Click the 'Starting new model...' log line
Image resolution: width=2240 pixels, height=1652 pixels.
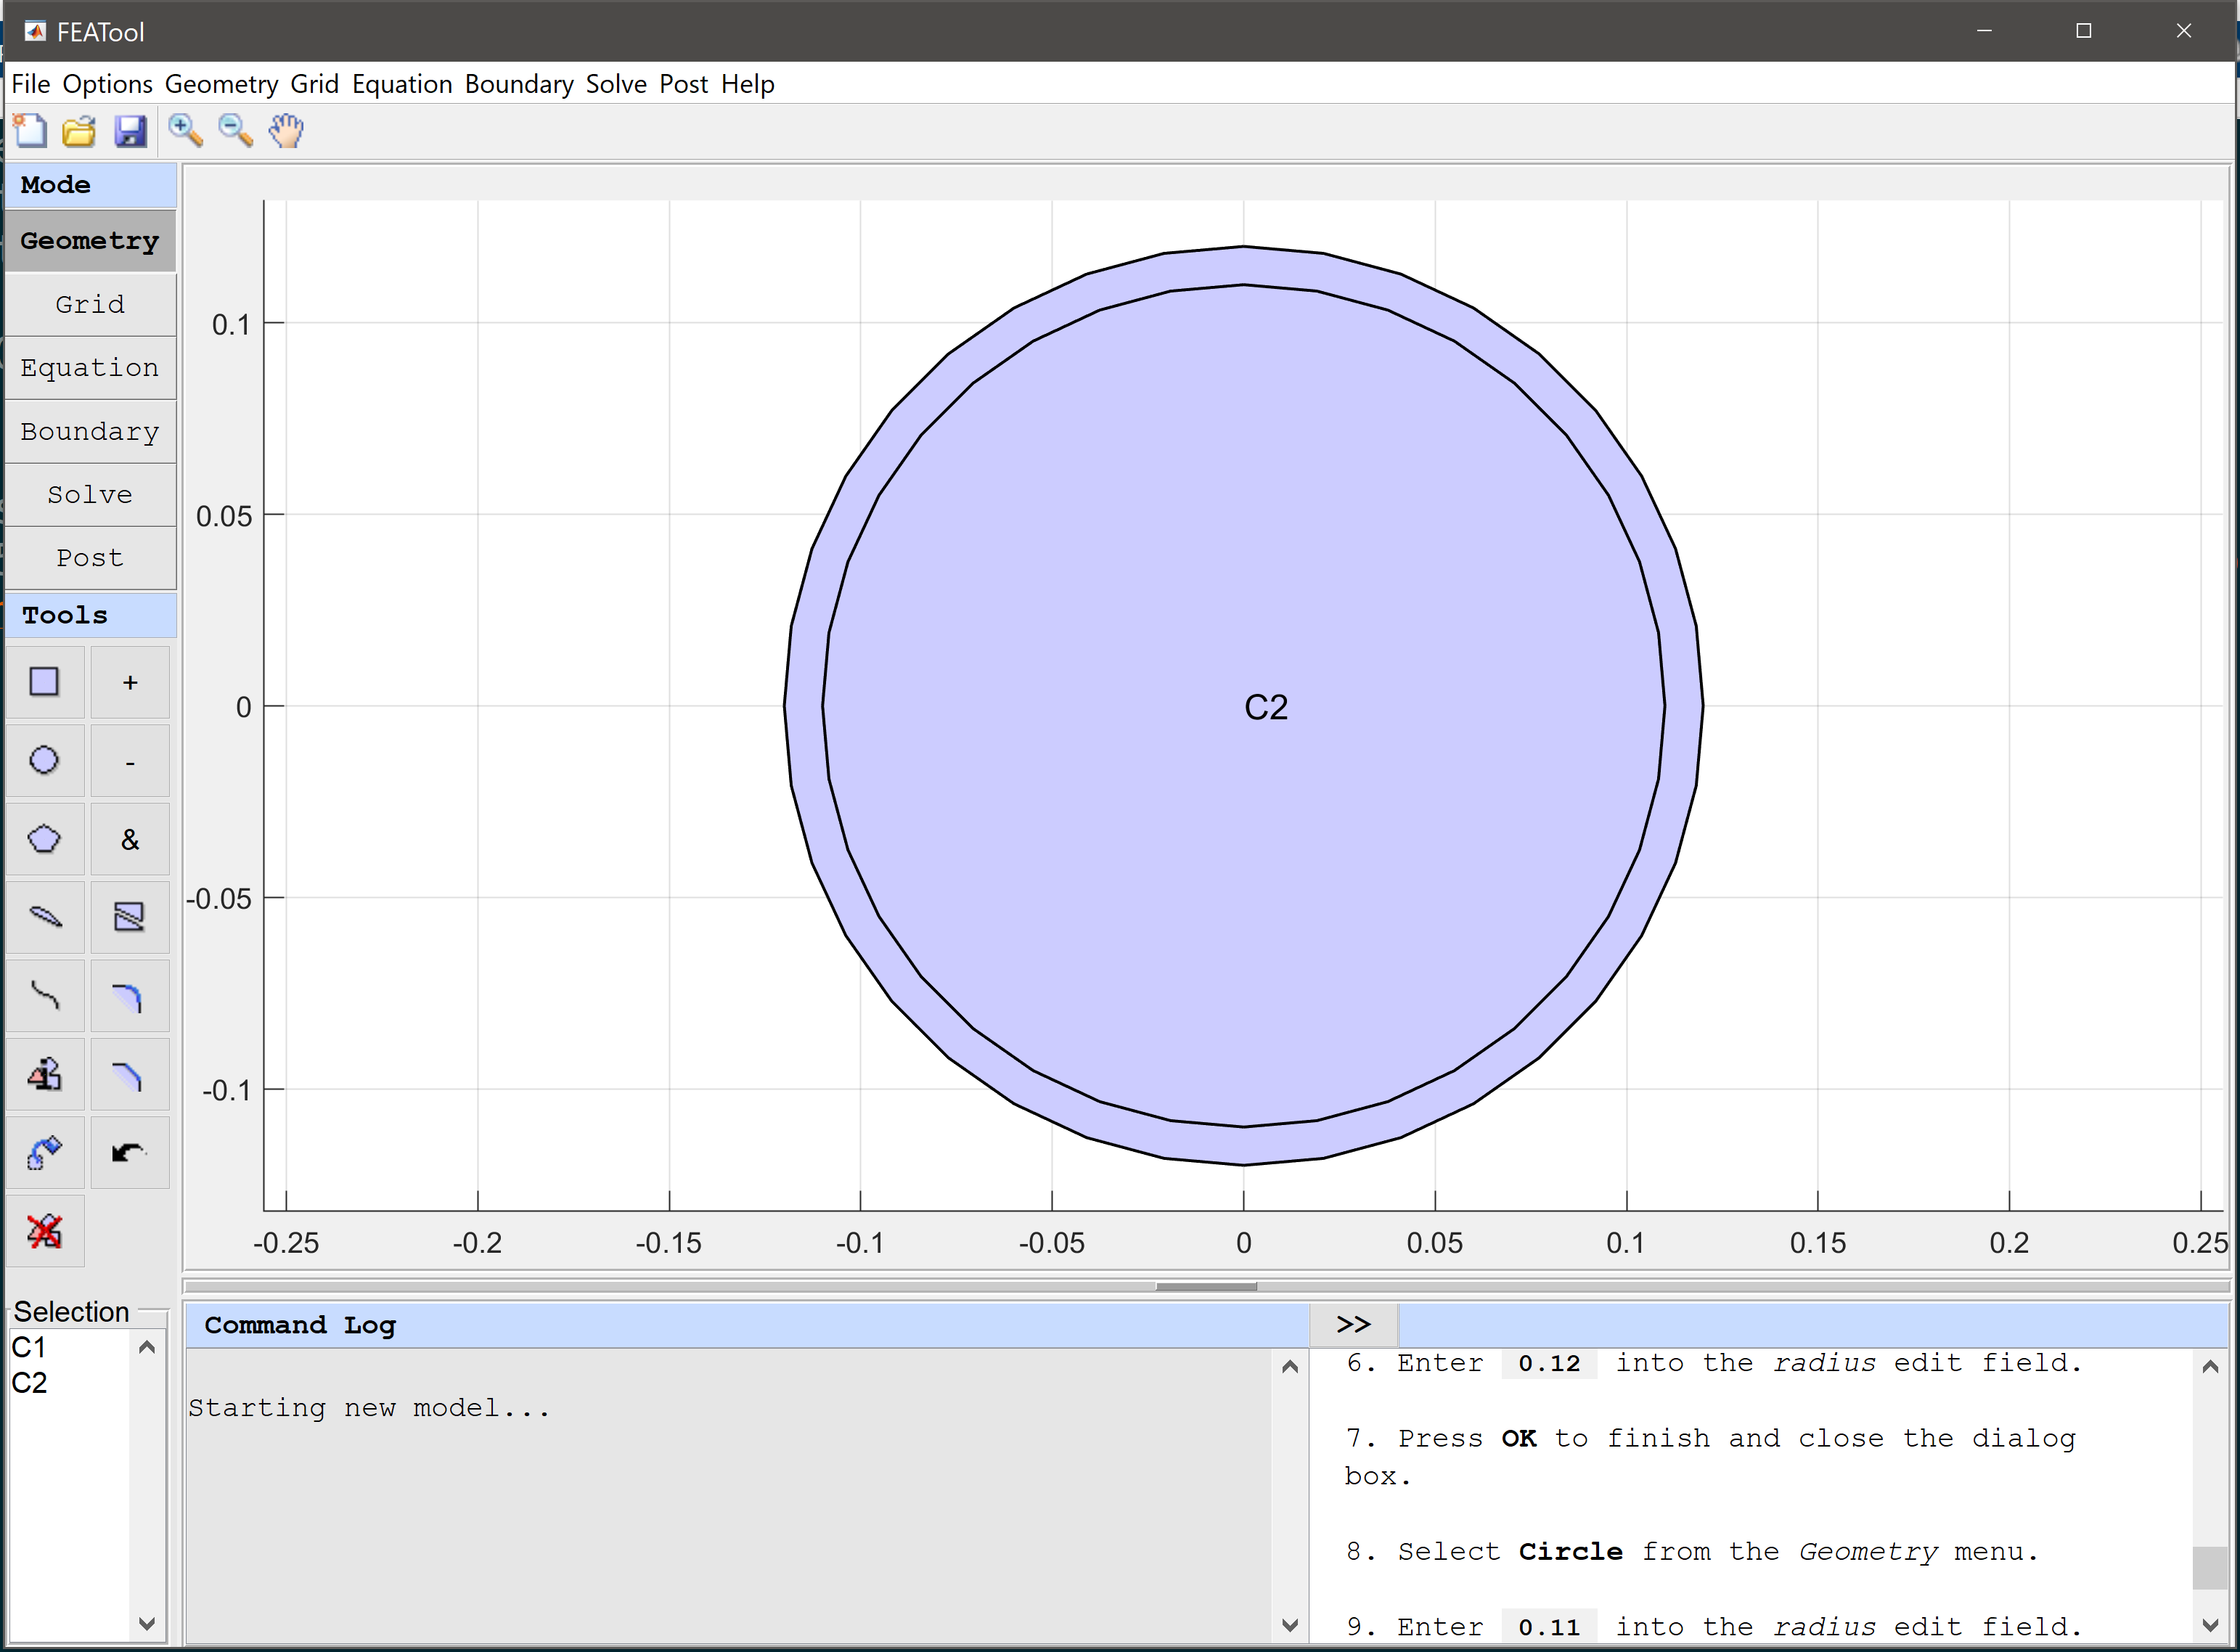[x=369, y=1408]
